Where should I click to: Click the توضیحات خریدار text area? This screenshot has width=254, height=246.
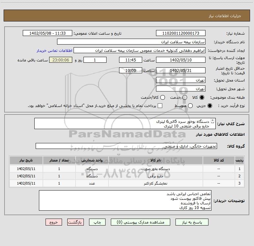tap(125, 200)
